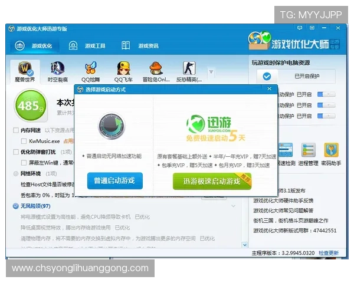The width and height of the screenshot is (354, 283).
Task: Click the scroll down arrow of the optimization list
Action: [x=245, y=245]
